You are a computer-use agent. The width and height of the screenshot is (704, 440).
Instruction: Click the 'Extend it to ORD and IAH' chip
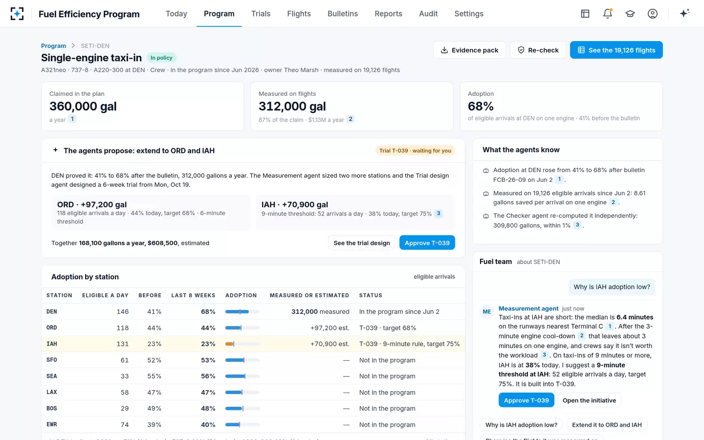tap(607, 425)
